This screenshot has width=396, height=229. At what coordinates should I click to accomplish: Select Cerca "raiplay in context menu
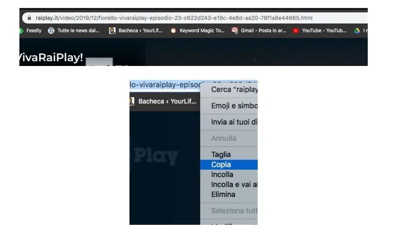click(x=229, y=89)
